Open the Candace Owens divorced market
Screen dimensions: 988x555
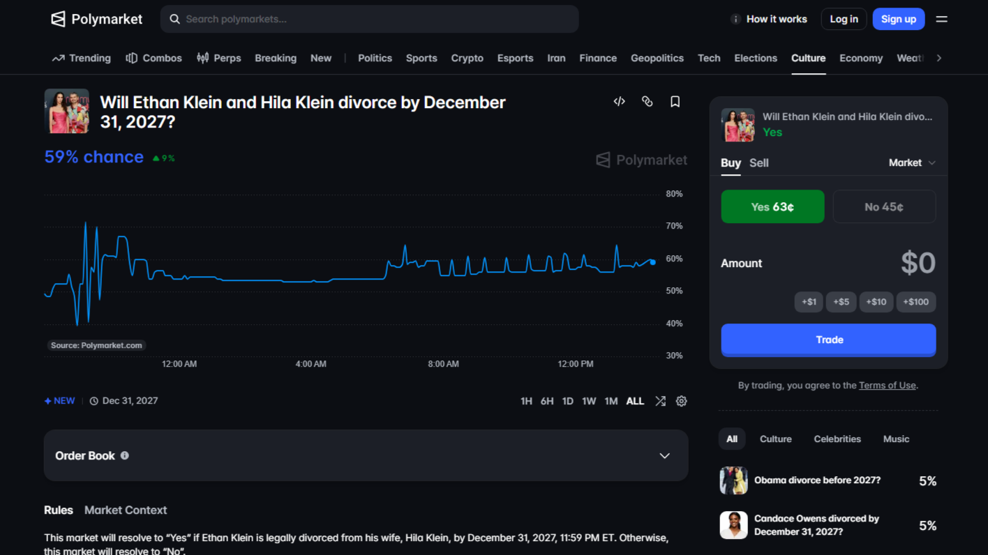click(828, 525)
